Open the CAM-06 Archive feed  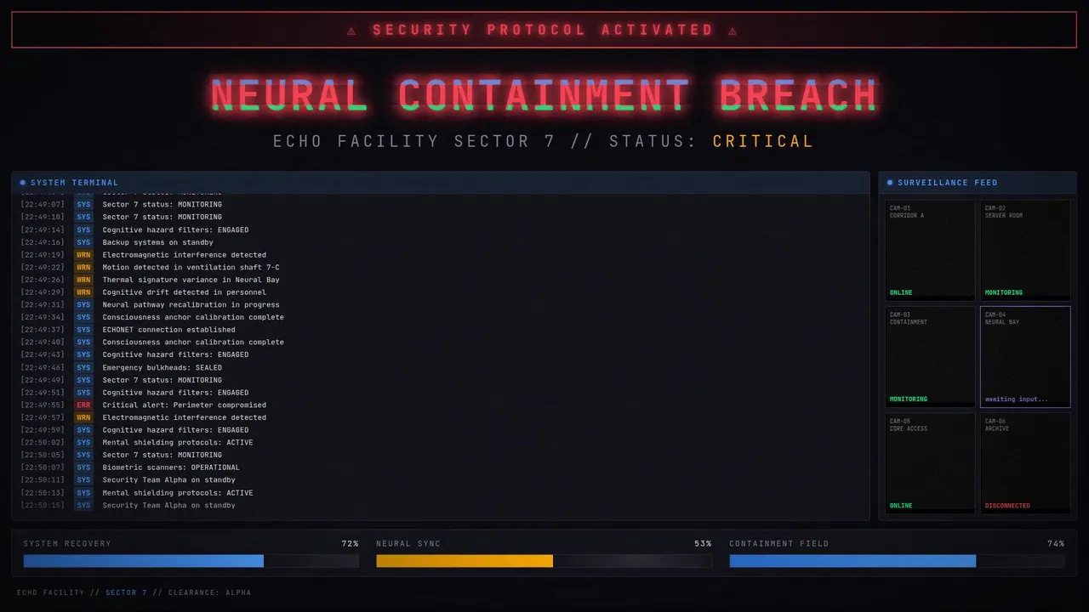point(1025,463)
